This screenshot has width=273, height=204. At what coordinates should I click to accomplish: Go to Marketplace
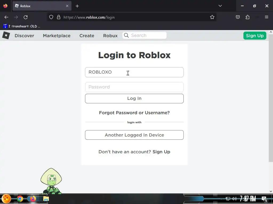[57, 36]
